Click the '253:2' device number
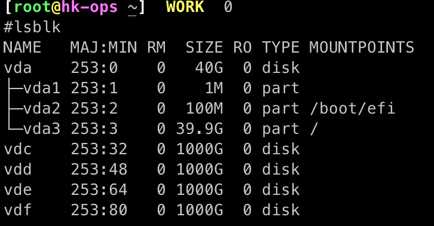The height and width of the screenshot is (226, 434). 94,108
